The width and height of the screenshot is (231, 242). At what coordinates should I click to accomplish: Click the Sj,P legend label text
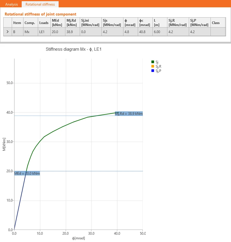point(158,71)
